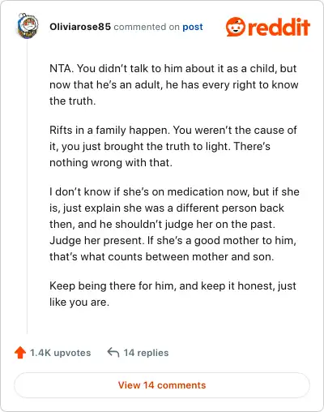Open the Oliviarose85 username link
This screenshot has height=412, width=324.
80,27
